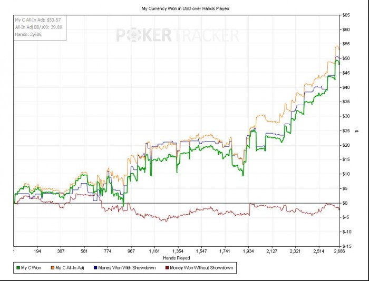Click the $10 y-axis label

[346, 174]
